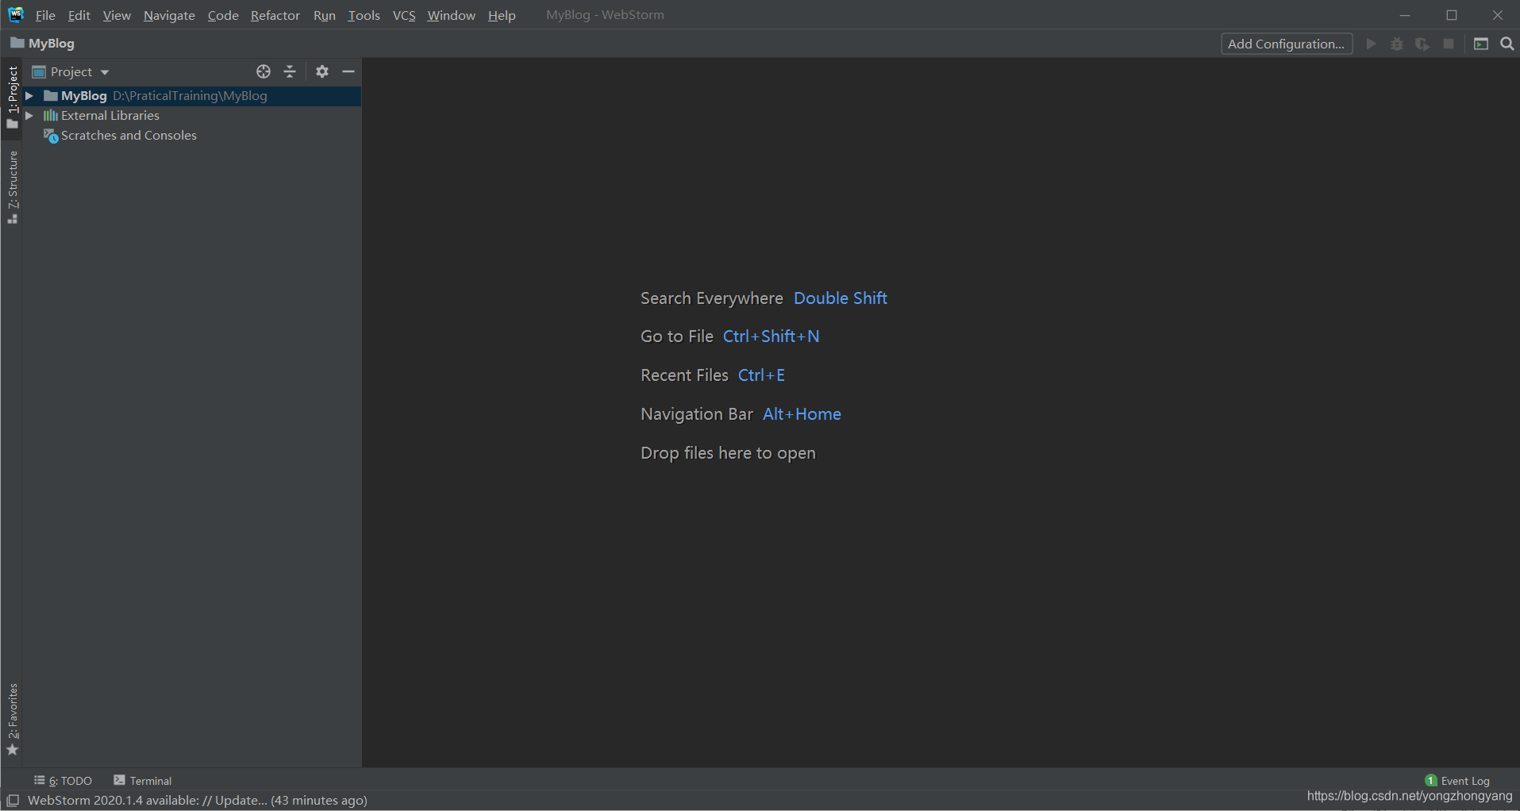The image size is (1520, 811).
Task: Open the Event Log panel
Action: click(x=1457, y=781)
